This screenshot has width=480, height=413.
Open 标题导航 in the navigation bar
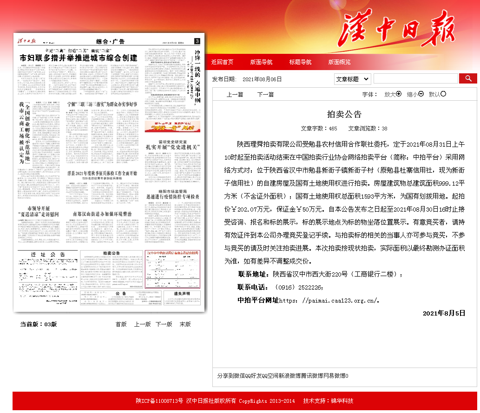point(300,62)
